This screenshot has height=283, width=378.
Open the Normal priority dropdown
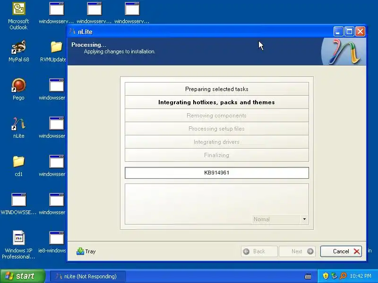[x=280, y=219]
